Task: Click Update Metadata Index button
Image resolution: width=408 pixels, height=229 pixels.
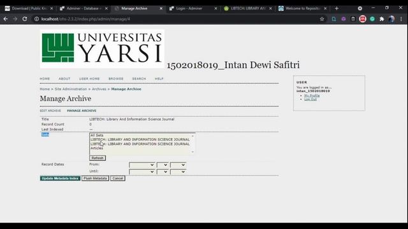Action: [60, 178]
